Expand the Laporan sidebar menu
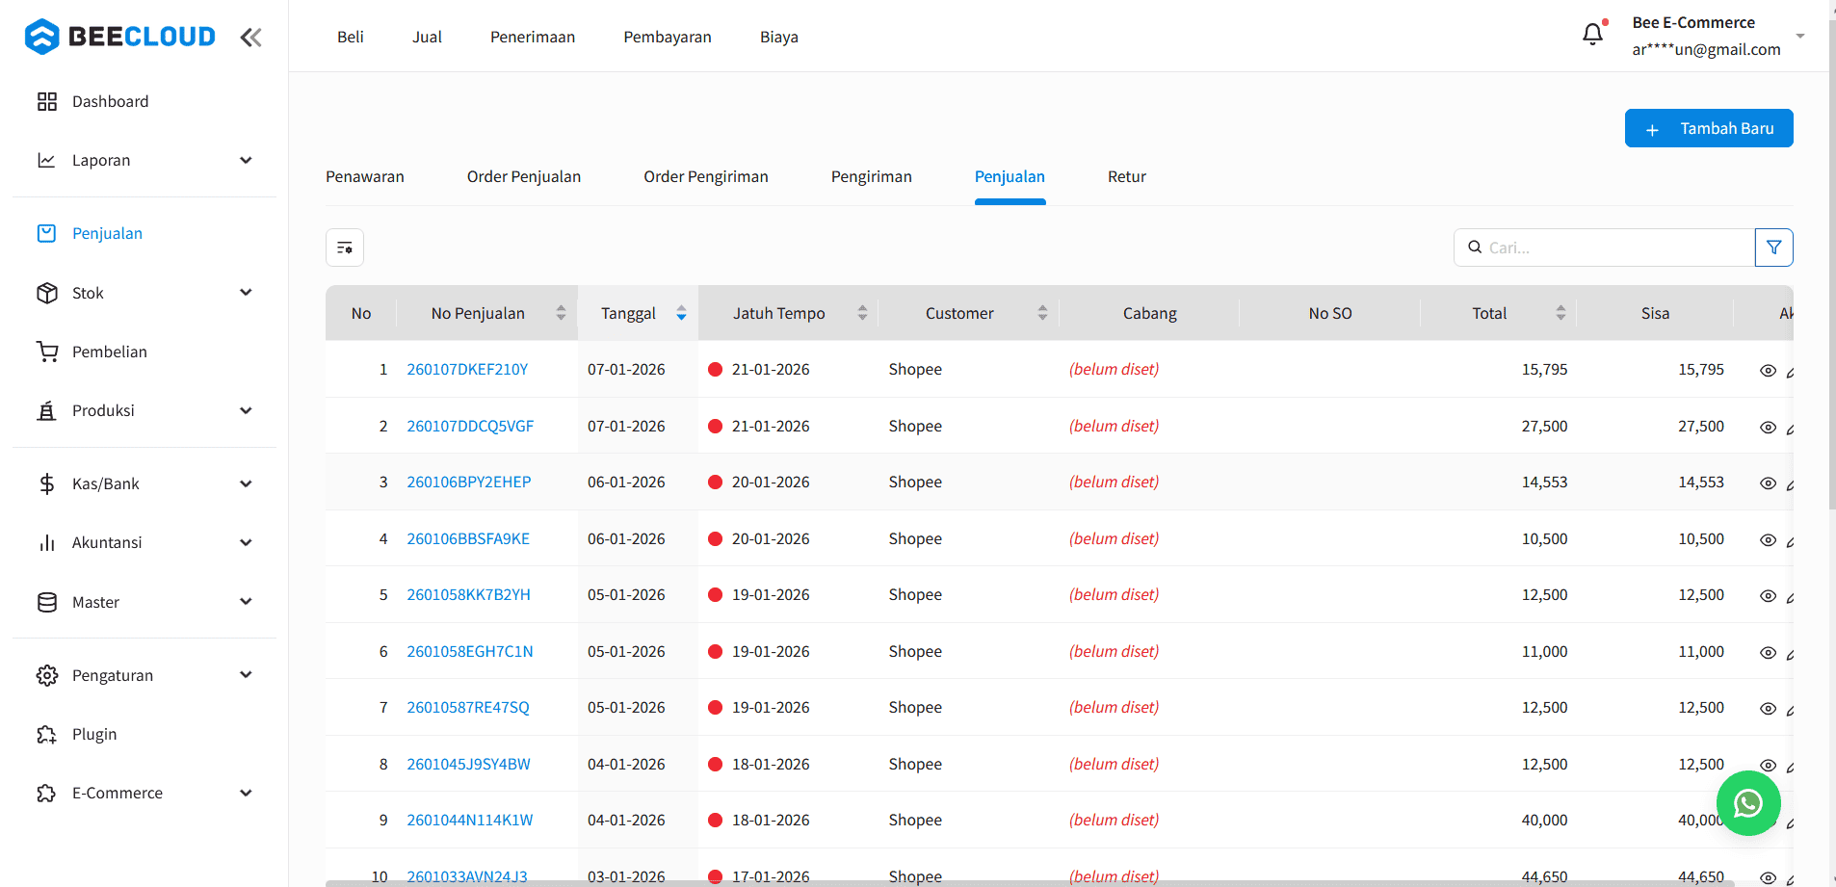Viewport: 1836px width, 887px height. click(246, 160)
